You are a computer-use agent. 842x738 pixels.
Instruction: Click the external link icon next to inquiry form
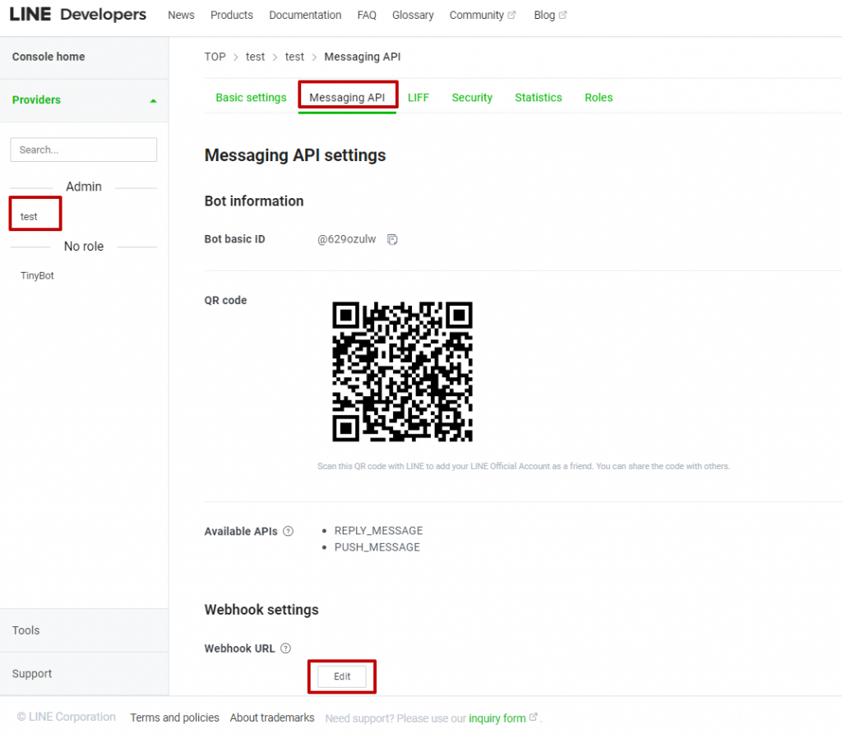[534, 717]
